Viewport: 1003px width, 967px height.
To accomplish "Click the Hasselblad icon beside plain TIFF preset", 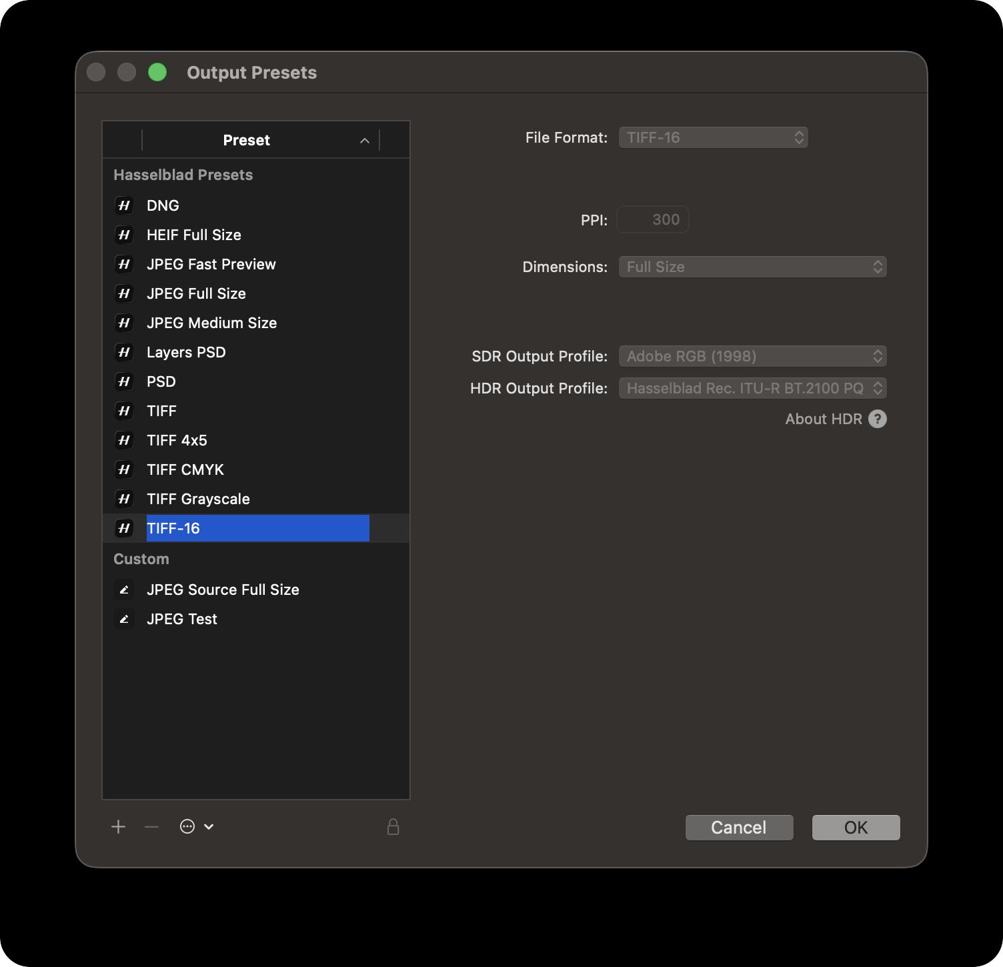I will click(x=124, y=411).
